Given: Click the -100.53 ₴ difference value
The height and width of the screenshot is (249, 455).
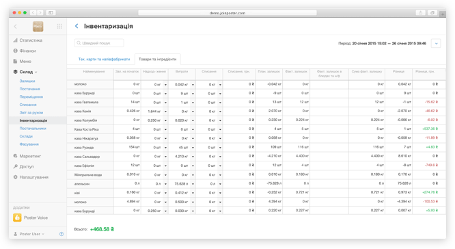Looking at the screenshot, I should 430,201.
